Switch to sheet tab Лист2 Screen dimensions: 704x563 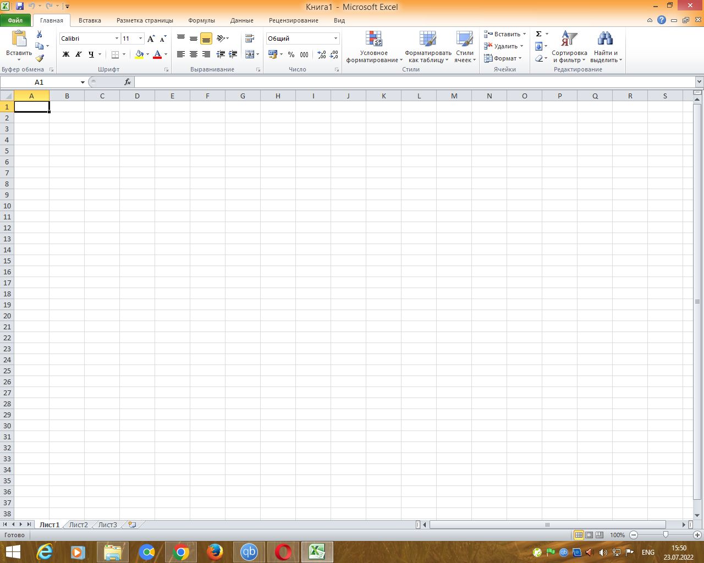(78, 525)
